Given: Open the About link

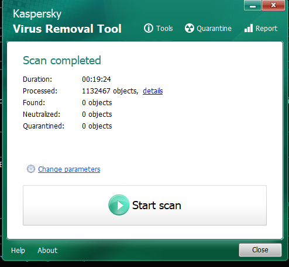Looking at the screenshot, I should [47, 251].
